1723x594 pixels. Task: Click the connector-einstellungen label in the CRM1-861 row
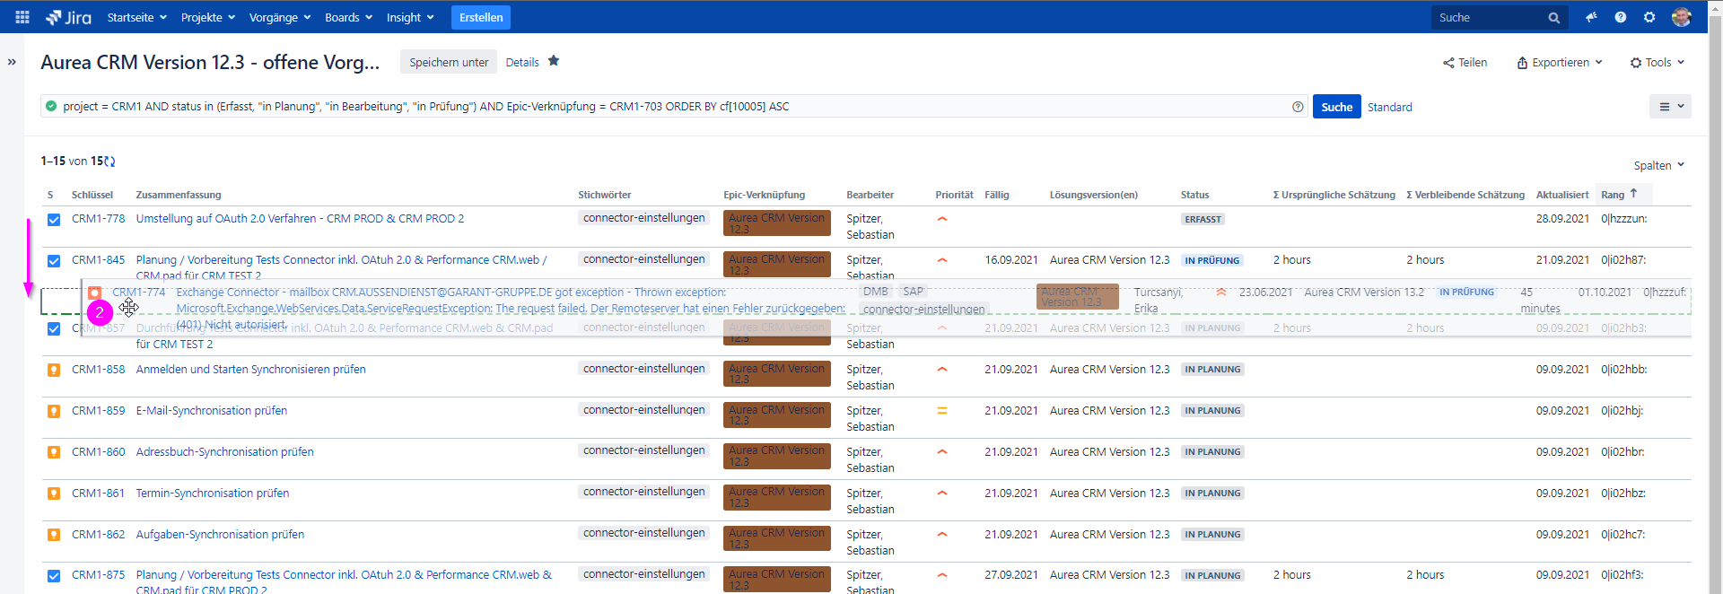(644, 492)
